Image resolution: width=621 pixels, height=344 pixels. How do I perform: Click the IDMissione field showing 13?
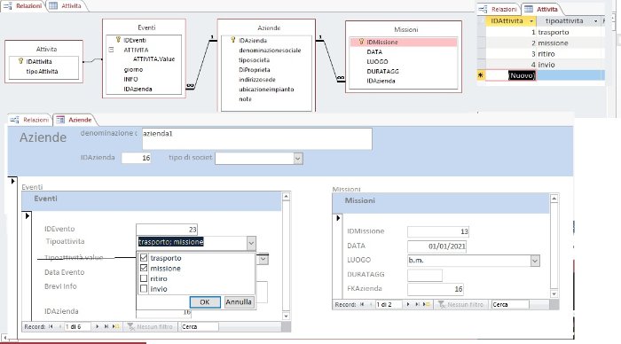point(438,231)
